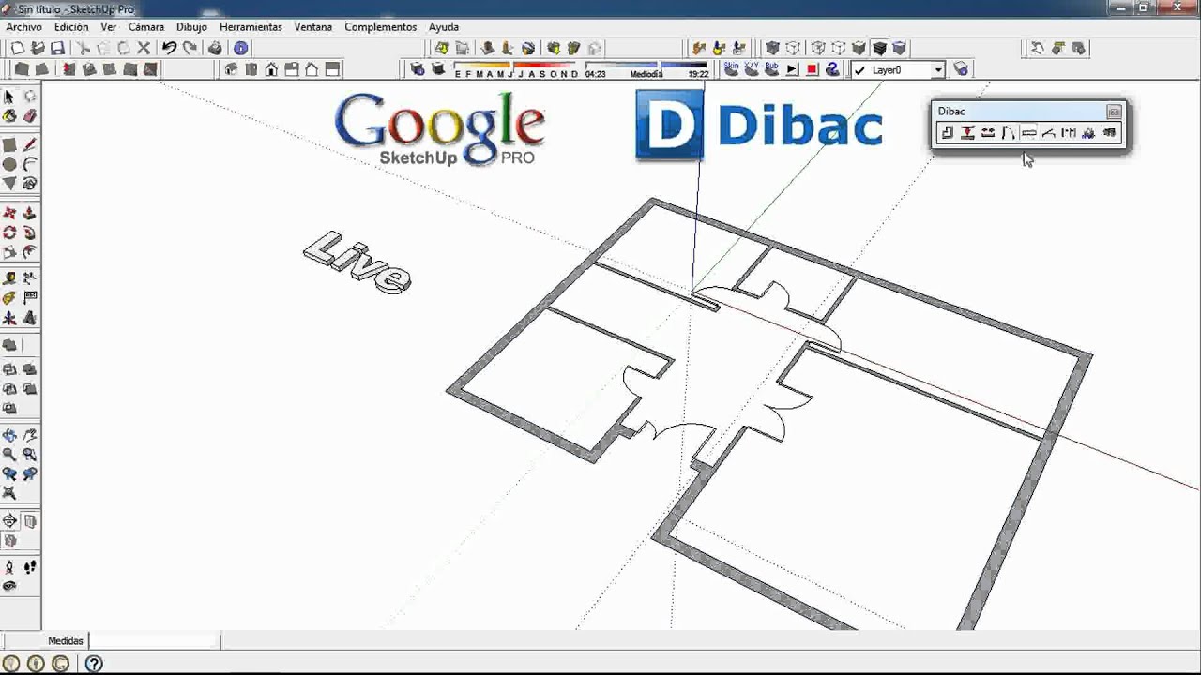
Task: Select the Line pencil tool
Action: point(29,145)
